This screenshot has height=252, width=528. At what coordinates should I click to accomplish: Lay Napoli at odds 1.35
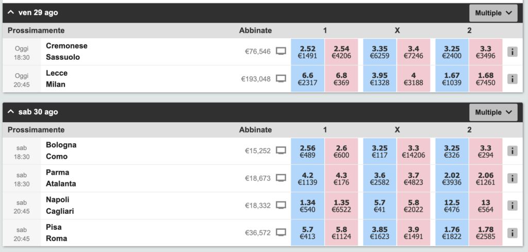tap(341, 206)
